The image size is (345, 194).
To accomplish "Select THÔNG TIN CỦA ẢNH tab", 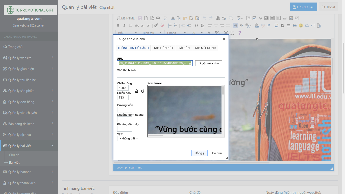I will click(x=133, y=48).
